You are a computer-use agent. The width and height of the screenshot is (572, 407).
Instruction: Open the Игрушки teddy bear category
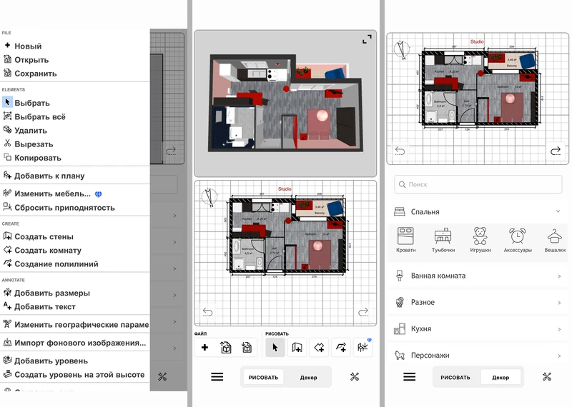tap(481, 240)
